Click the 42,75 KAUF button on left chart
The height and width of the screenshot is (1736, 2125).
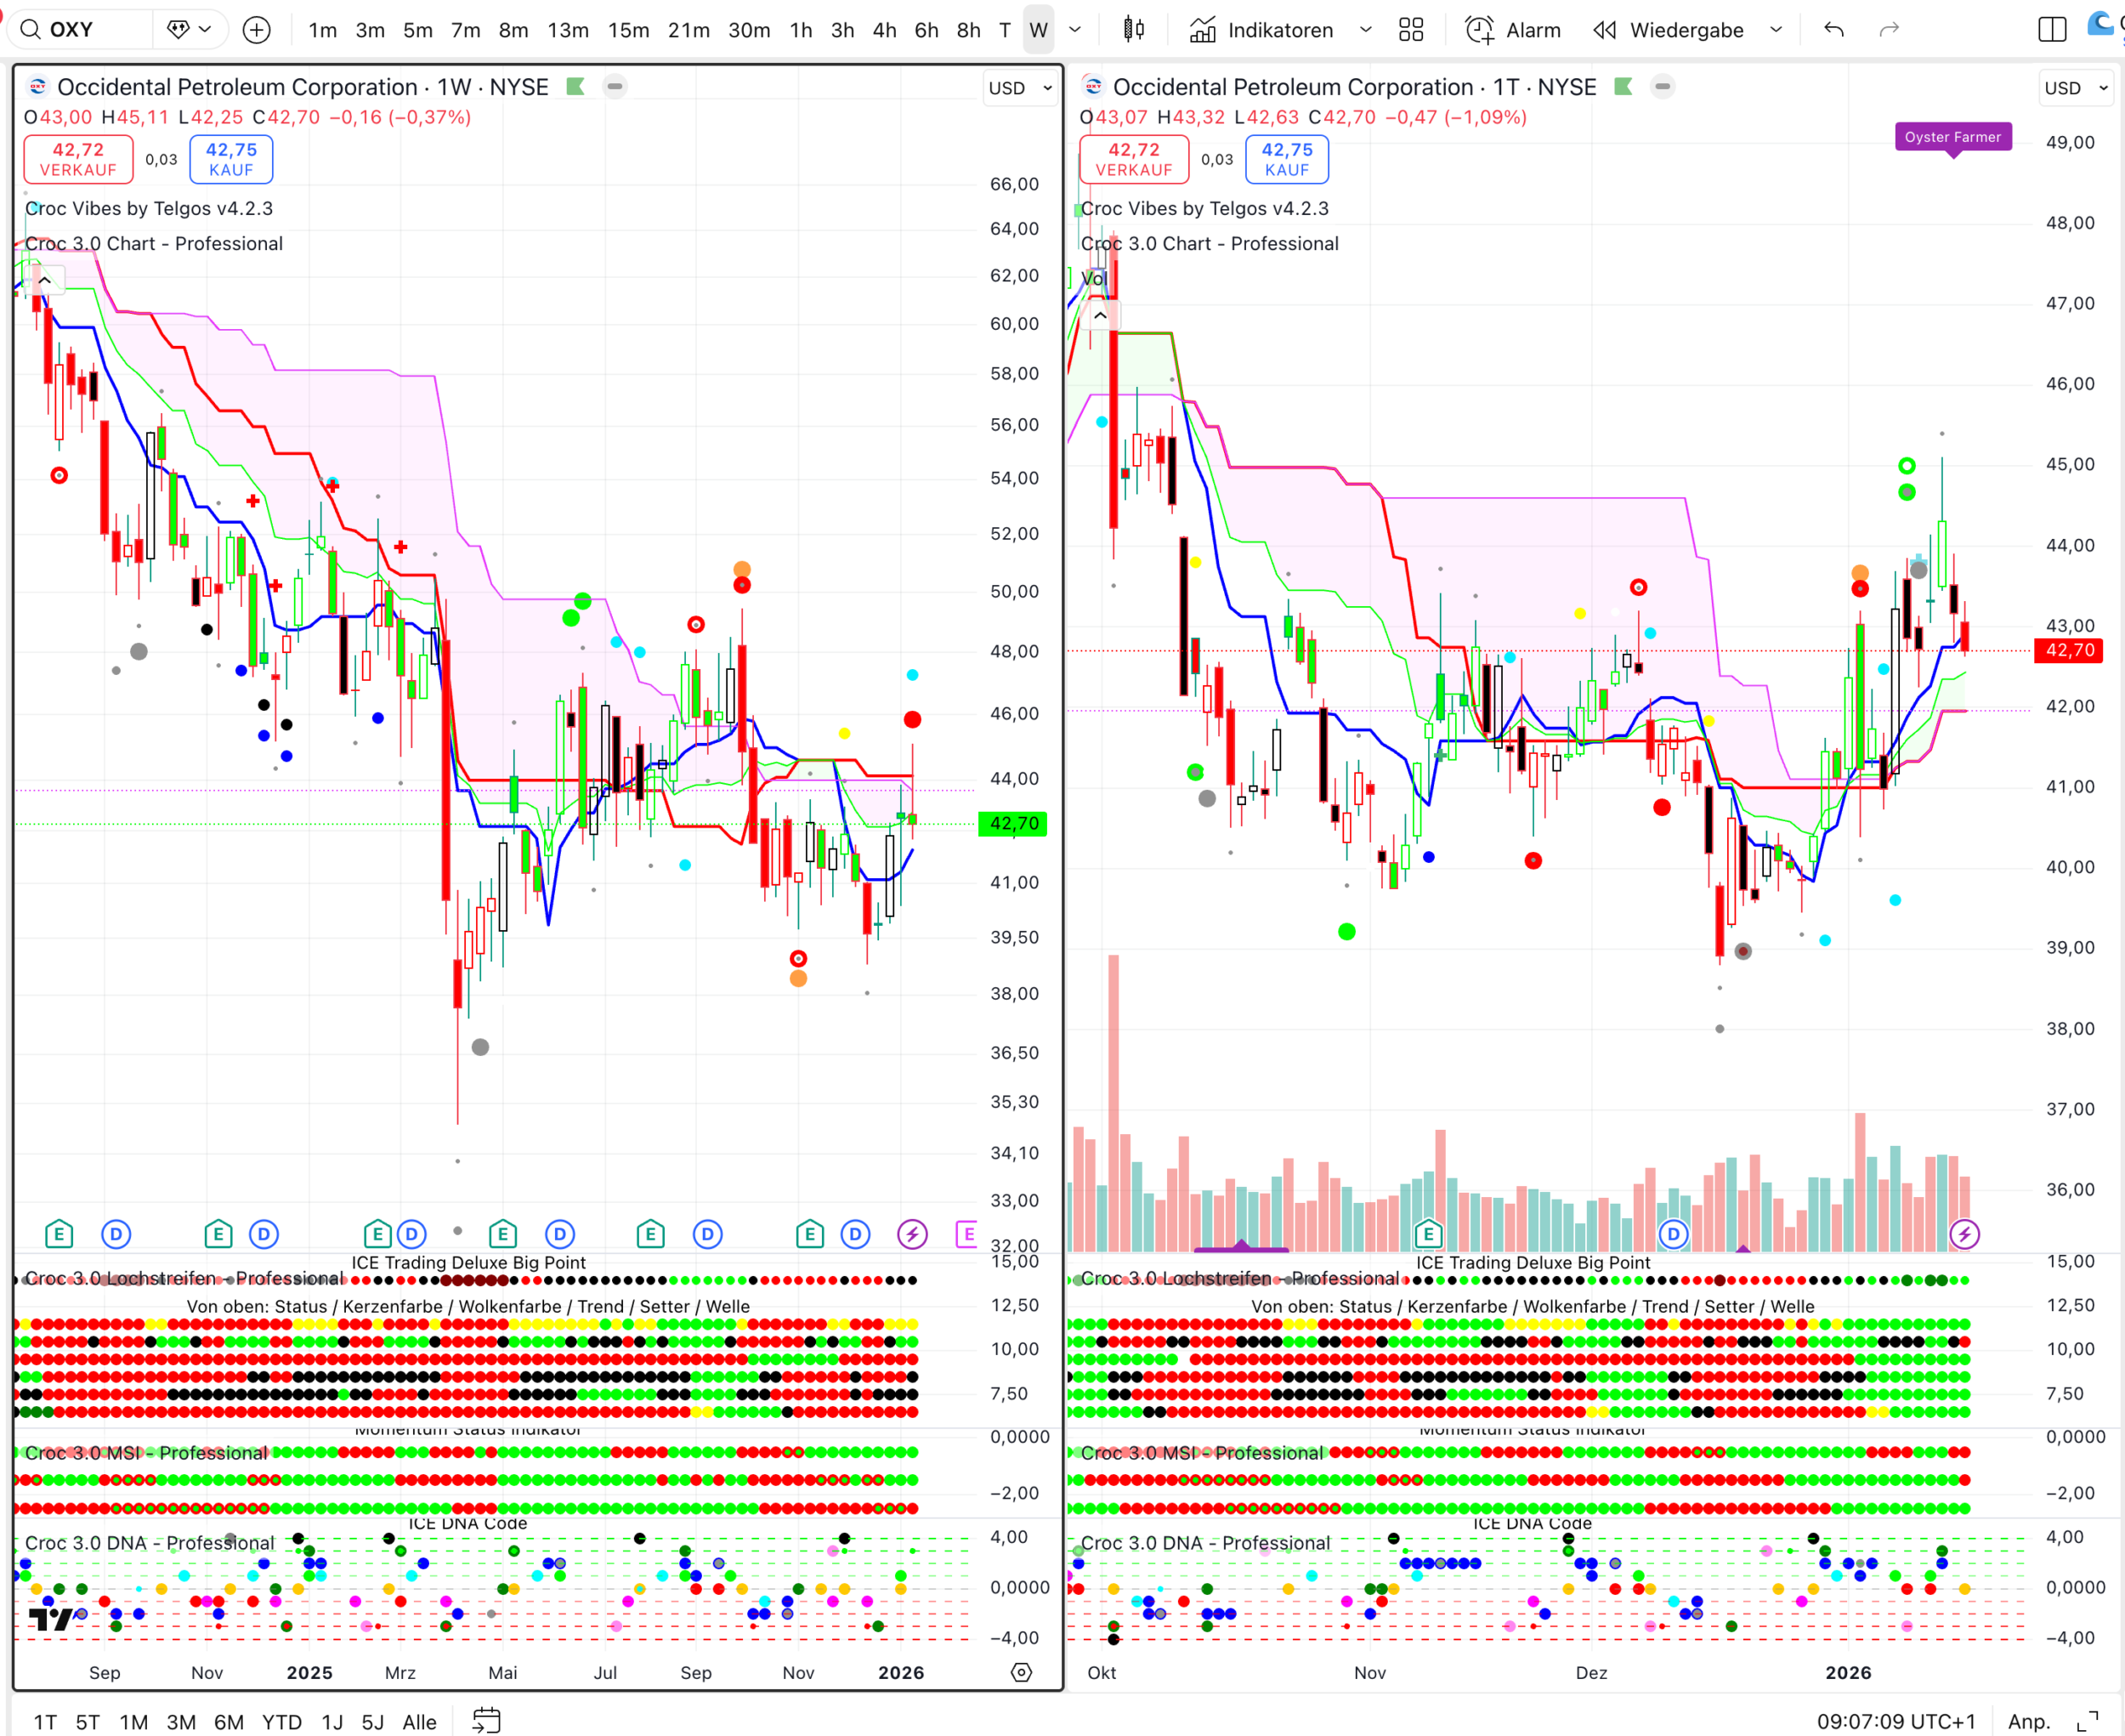[x=231, y=159]
